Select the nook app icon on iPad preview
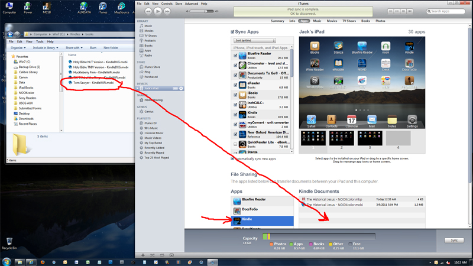 (385, 46)
